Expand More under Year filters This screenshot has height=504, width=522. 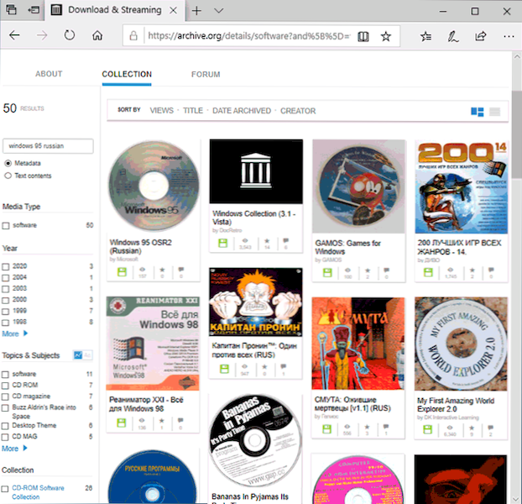pyautogui.click(x=15, y=333)
